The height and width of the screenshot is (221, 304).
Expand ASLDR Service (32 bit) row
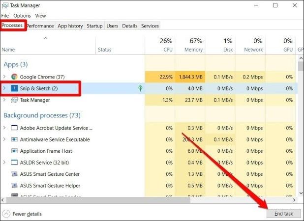4,163
